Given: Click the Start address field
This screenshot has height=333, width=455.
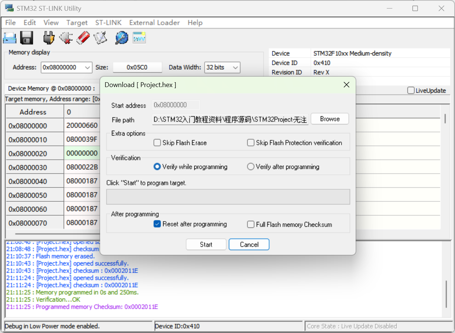Looking at the screenshot, I should tap(176, 105).
